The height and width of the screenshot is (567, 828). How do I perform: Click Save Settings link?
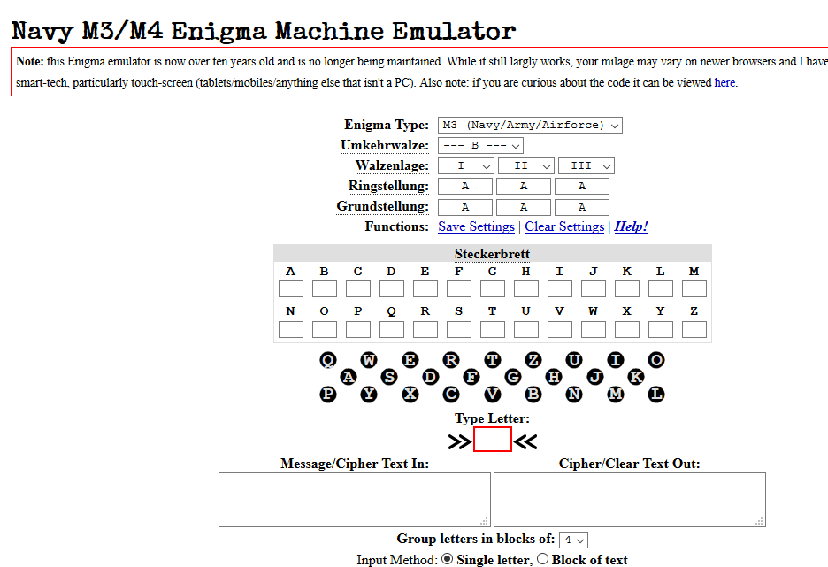pos(476,226)
